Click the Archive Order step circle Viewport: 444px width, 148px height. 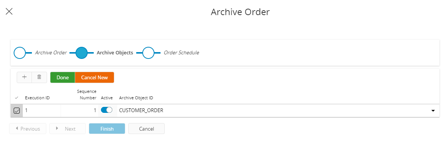coord(19,53)
